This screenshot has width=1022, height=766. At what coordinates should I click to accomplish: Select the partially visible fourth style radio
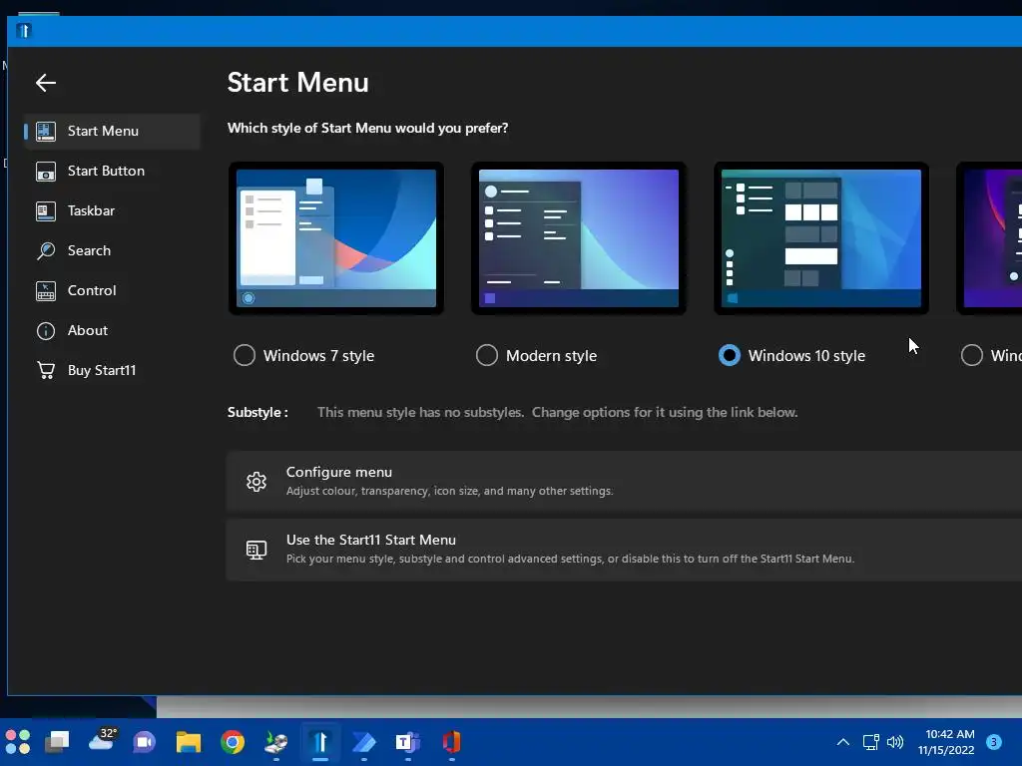click(x=972, y=356)
